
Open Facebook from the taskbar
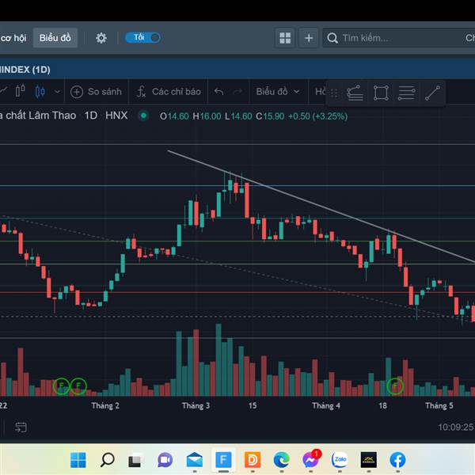click(x=397, y=460)
